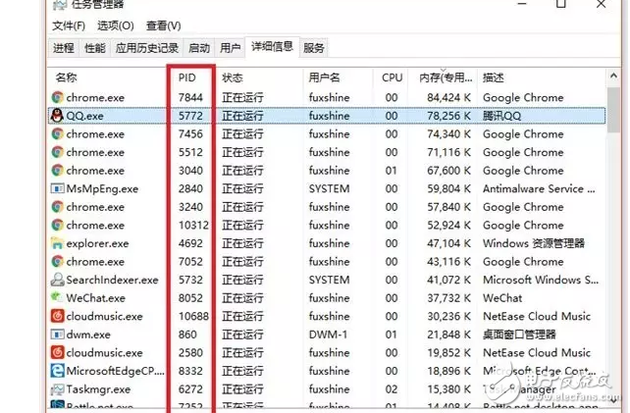This screenshot has width=630, height=413.
Task: Select the explorer.exe process name
Action: pos(97,243)
